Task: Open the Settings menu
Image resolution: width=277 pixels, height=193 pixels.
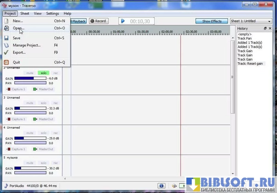Action: click(x=53, y=14)
